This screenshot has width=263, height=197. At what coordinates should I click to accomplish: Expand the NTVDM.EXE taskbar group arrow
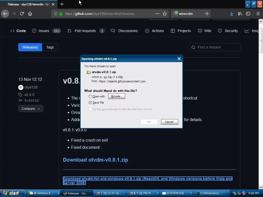click(x=191, y=193)
